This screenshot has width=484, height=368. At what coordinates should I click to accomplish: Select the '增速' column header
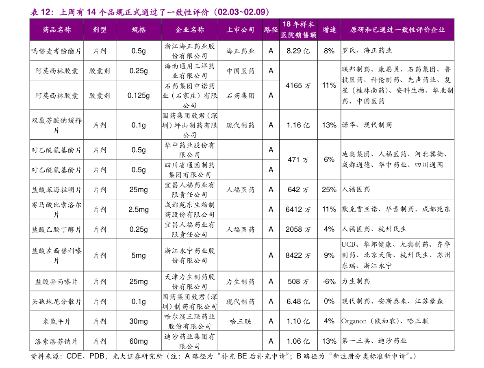point(329,30)
